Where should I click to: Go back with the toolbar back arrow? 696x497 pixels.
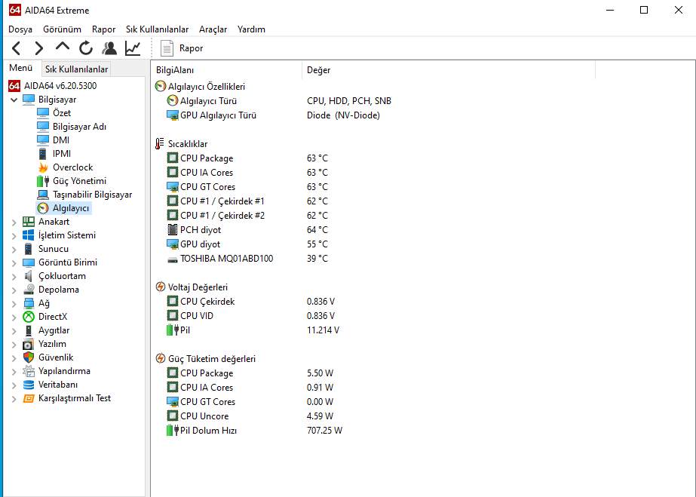pos(17,48)
